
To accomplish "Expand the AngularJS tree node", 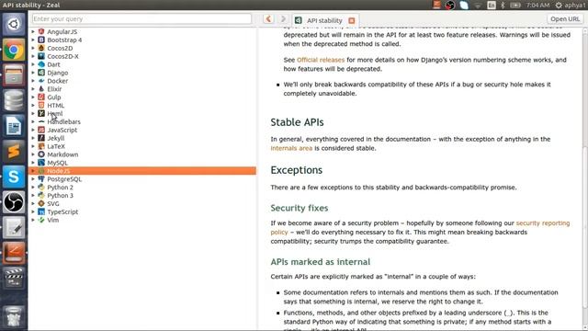I will [x=33, y=31].
